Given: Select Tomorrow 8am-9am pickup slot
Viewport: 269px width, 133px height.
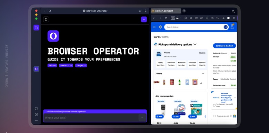Looking at the screenshot, I should coord(182,64).
